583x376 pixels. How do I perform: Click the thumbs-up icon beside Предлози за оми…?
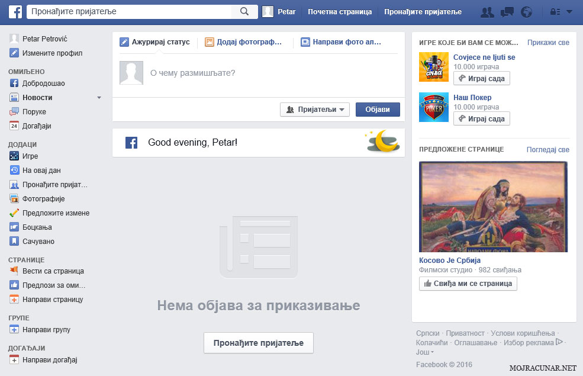click(x=14, y=285)
